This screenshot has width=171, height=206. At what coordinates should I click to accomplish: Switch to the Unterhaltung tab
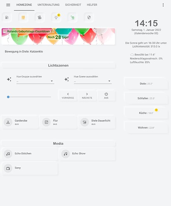[x=48, y=5]
